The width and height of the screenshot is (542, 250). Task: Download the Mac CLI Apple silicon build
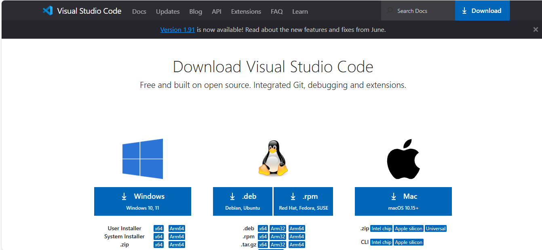[x=409, y=242]
